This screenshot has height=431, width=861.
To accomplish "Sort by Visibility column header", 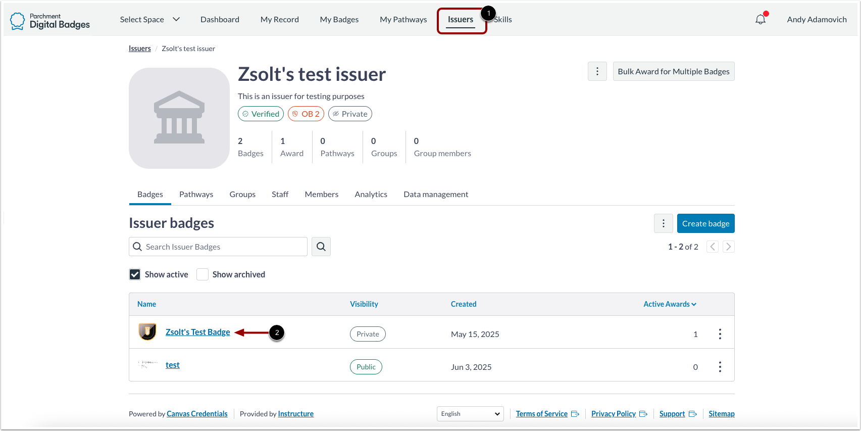I will [364, 304].
